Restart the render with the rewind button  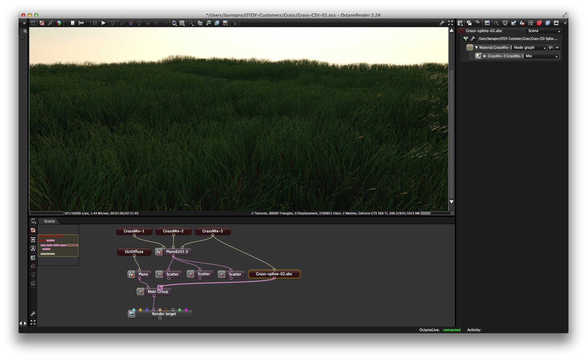pos(81,23)
